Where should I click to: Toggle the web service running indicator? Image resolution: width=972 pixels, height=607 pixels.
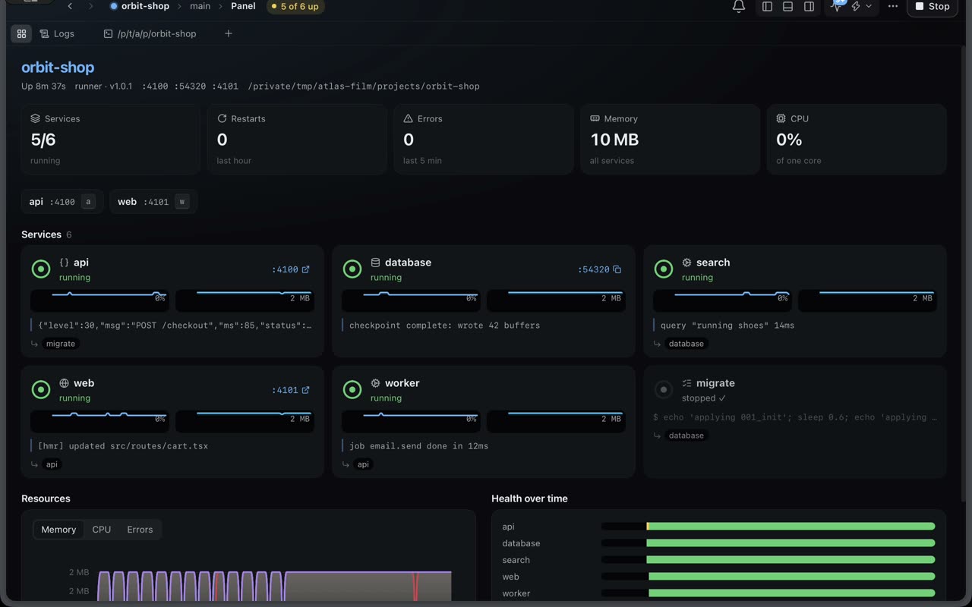pyautogui.click(x=41, y=390)
